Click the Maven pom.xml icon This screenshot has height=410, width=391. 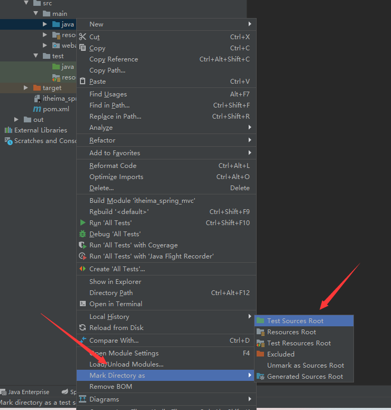click(37, 109)
